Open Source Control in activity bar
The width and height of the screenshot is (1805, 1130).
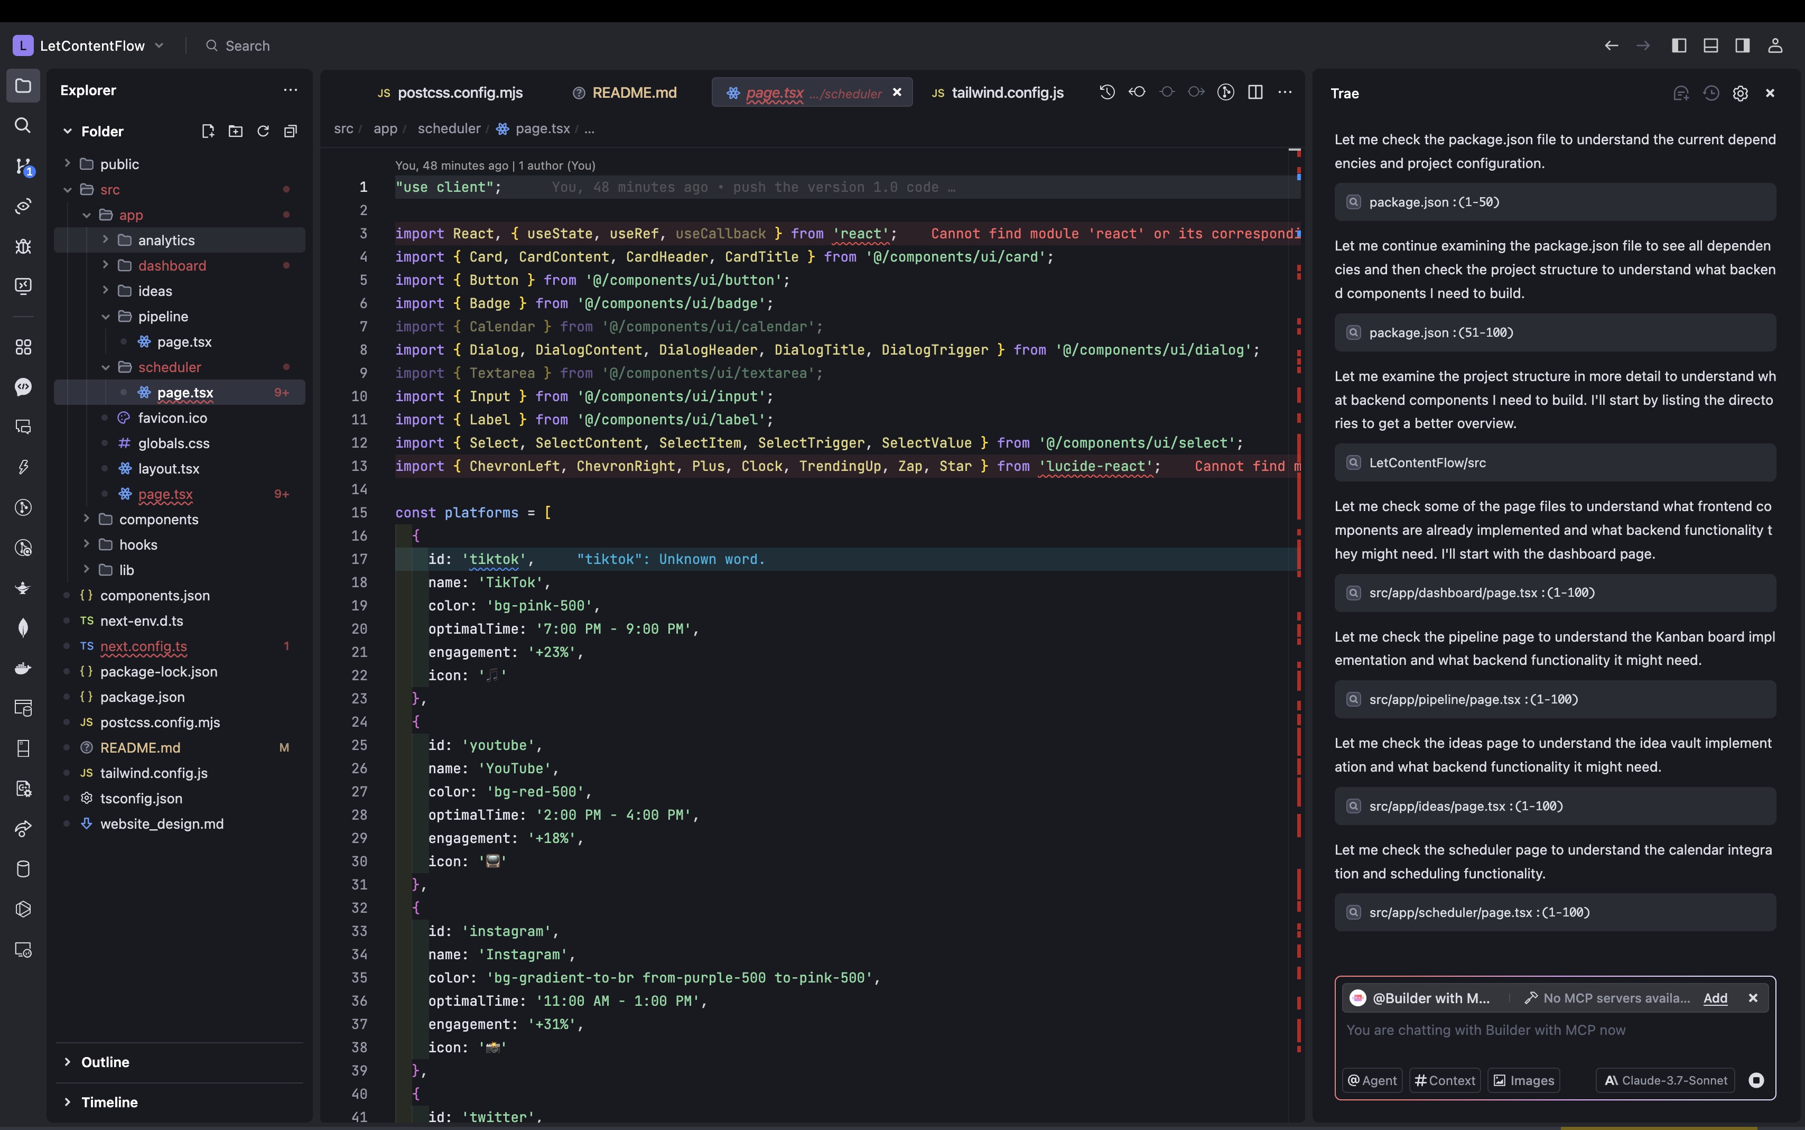(23, 166)
